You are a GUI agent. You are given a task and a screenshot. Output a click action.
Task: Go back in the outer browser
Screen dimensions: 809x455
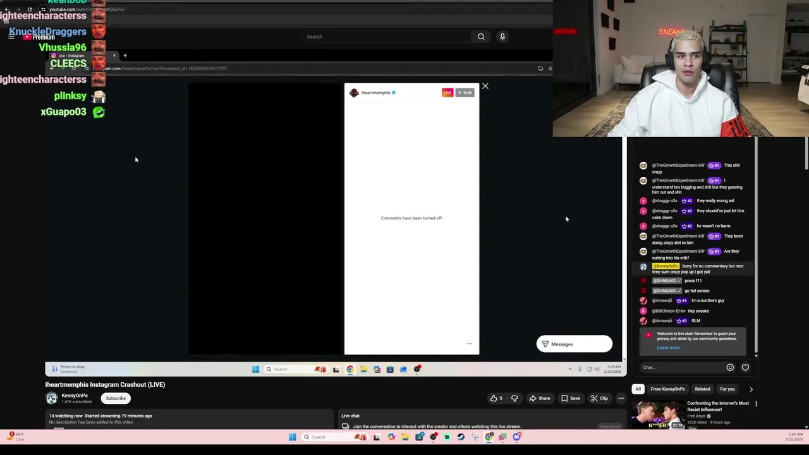click(6, 9)
